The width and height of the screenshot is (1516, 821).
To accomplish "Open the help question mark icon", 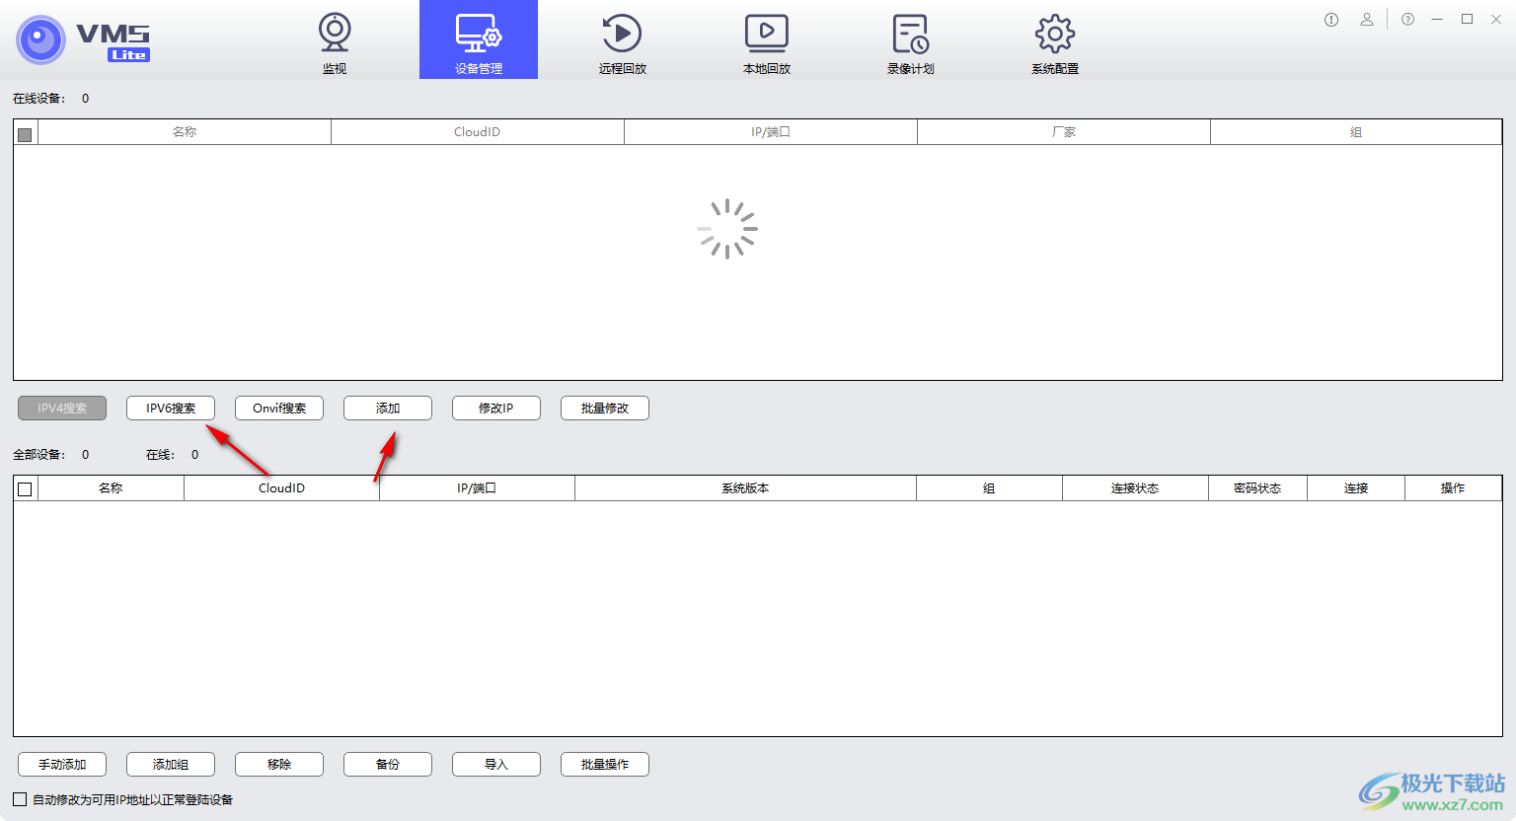I will coord(1408,20).
